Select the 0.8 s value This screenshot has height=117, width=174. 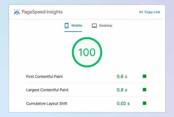click(122, 90)
